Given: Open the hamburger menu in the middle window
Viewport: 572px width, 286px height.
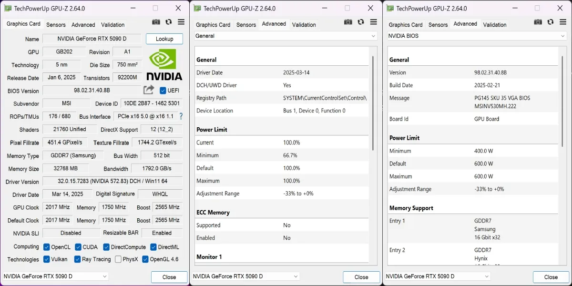Looking at the screenshot, I should coord(374,22).
